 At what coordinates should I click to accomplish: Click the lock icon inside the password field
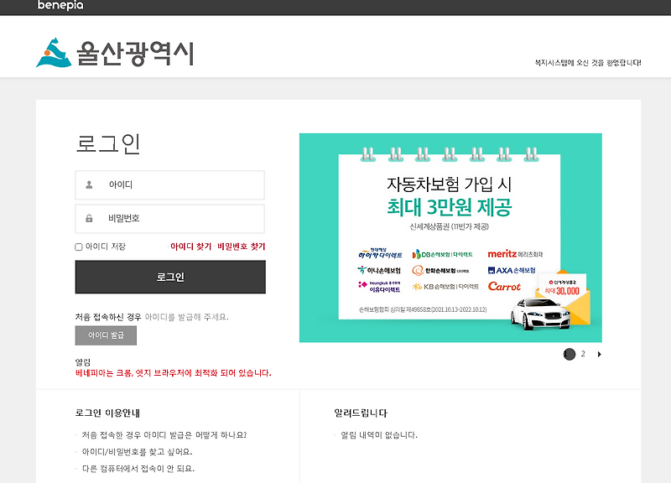point(87,217)
